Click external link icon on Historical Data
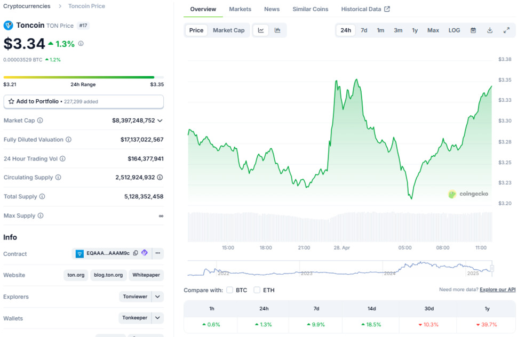This screenshot has height=337, width=525. click(387, 9)
